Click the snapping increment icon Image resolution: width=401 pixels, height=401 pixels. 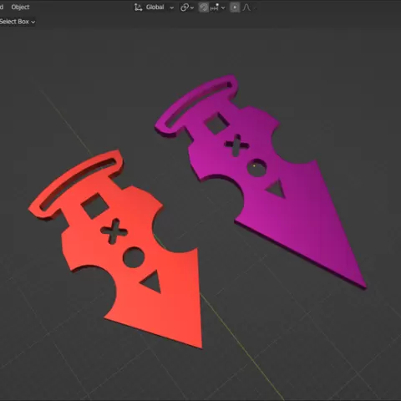tap(215, 8)
